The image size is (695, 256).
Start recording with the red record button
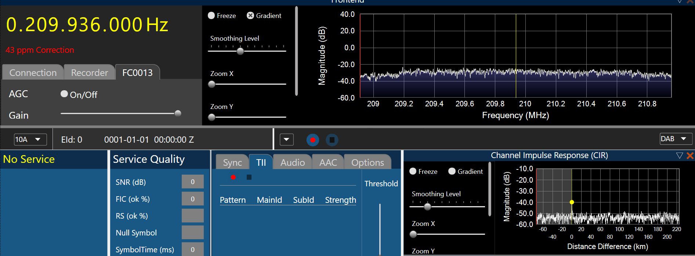point(312,140)
